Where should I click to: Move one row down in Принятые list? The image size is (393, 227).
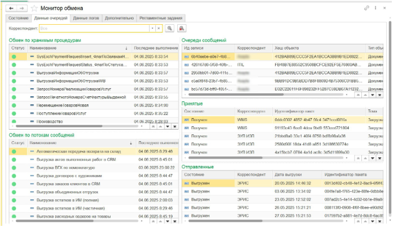click(x=372, y=158)
